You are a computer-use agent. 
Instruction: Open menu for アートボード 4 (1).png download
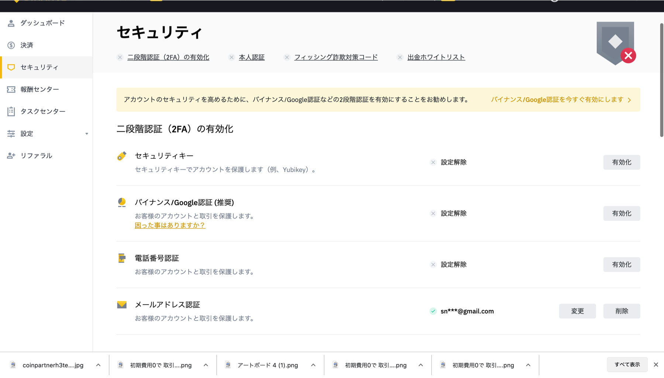click(313, 365)
